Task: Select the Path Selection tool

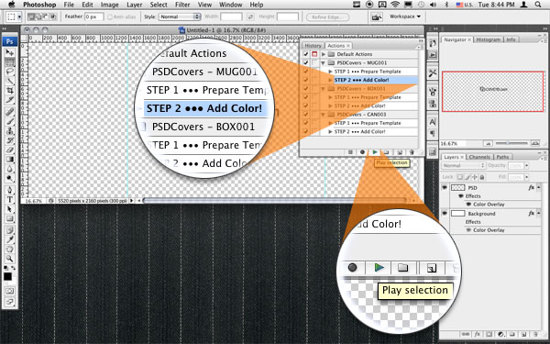Action: point(9,209)
